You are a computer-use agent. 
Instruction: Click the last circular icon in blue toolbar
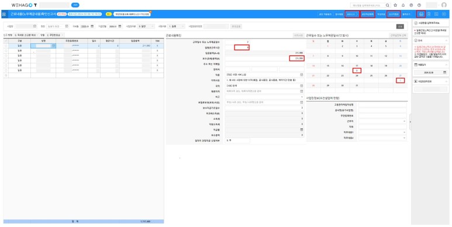(444, 14)
